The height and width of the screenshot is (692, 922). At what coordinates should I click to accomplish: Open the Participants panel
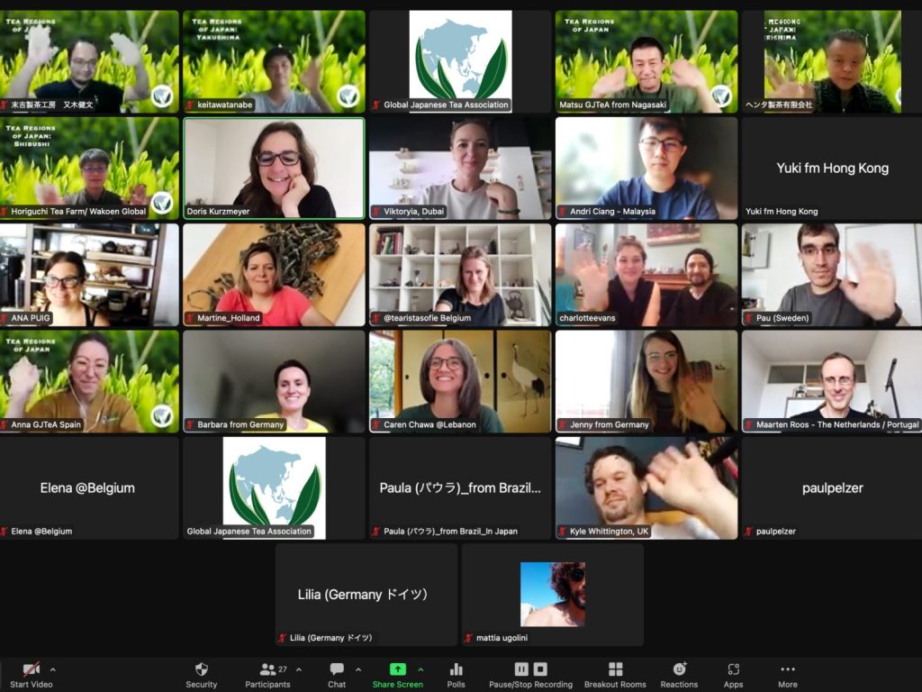pyautogui.click(x=267, y=669)
